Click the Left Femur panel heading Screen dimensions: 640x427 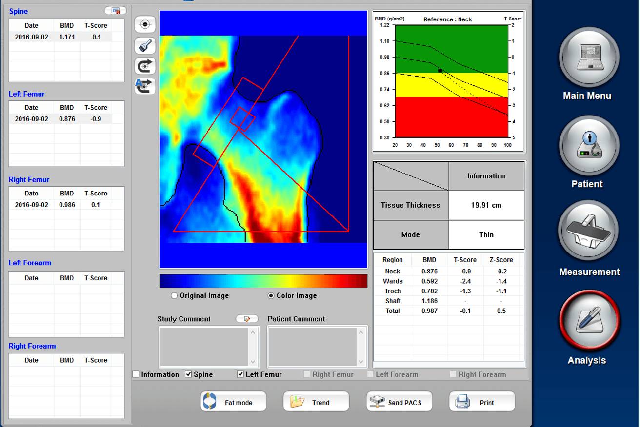click(27, 94)
